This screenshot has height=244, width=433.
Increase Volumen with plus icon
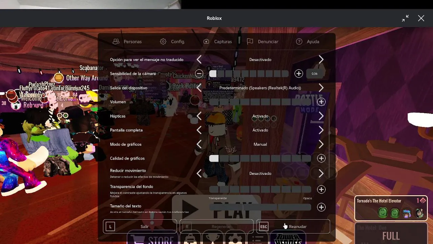pyautogui.click(x=321, y=102)
